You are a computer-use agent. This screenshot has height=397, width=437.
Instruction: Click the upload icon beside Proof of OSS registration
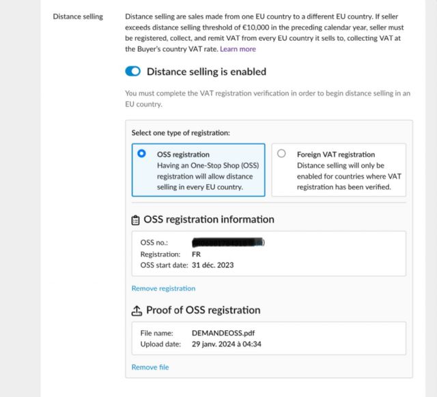pyautogui.click(x=137, y=310)
